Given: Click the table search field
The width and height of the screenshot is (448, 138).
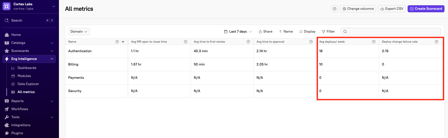Looking at the screenshot, I should [x=391, y=32].
